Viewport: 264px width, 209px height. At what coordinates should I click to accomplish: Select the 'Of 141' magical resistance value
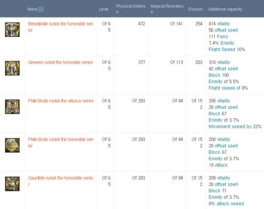[x=176, y=24]
